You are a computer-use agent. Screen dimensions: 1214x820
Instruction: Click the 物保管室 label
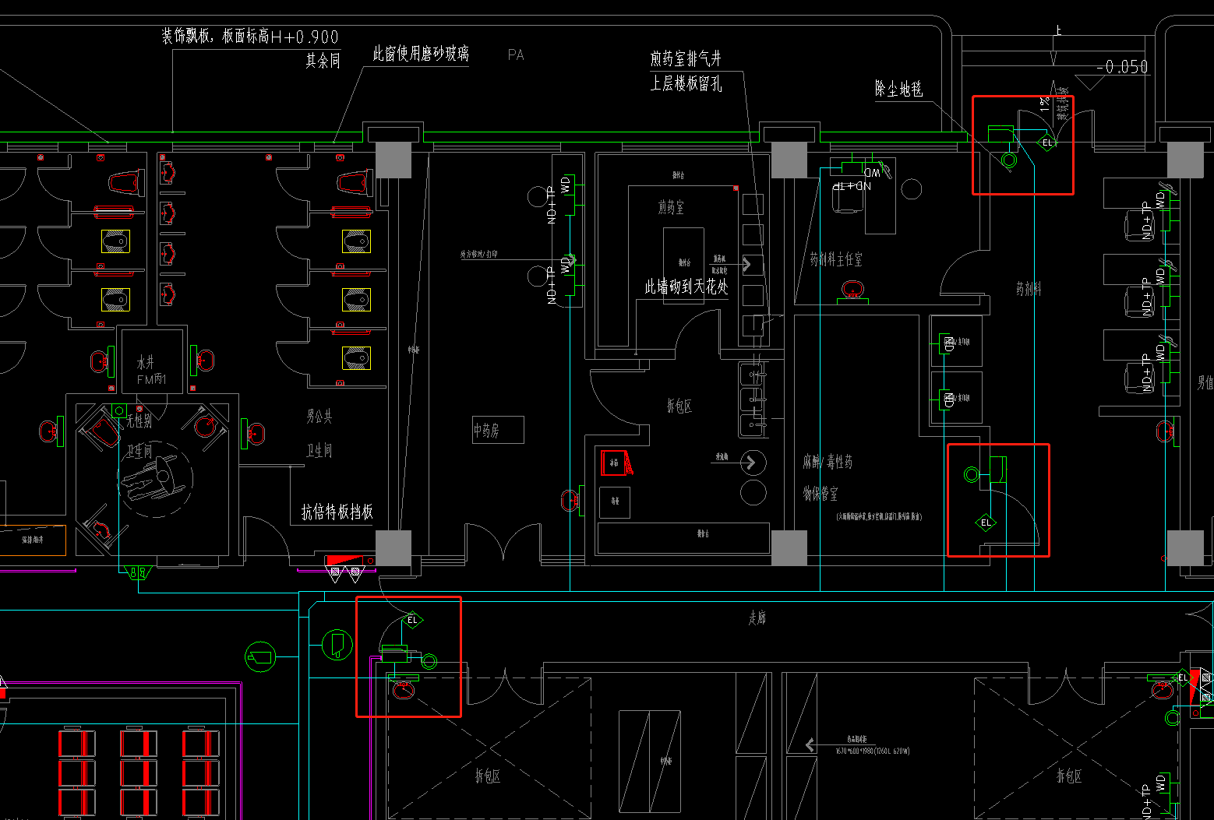821,494
